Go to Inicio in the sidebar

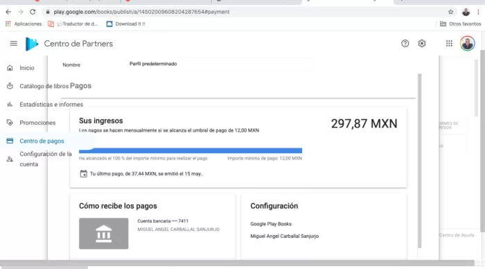pos(27,68)
